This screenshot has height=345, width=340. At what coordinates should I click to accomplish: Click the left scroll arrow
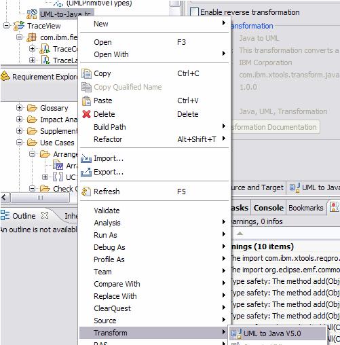pyautogui.click(x=4, y=198)
